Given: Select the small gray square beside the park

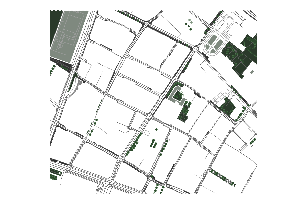Looking at the screenshot, I should pyautogui.click(x=252, y=72).
